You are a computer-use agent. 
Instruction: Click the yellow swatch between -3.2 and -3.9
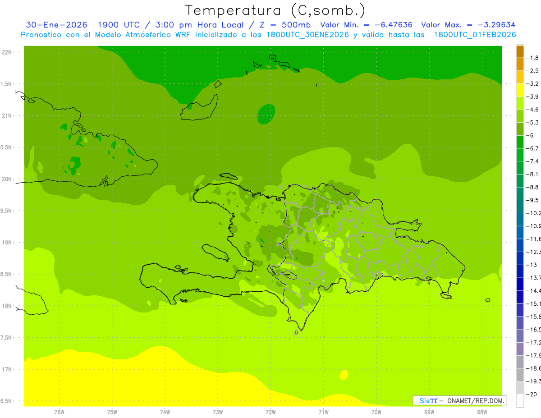(520, 90)
